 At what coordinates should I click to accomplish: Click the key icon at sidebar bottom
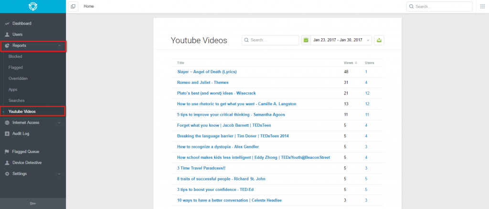[33, 204]
